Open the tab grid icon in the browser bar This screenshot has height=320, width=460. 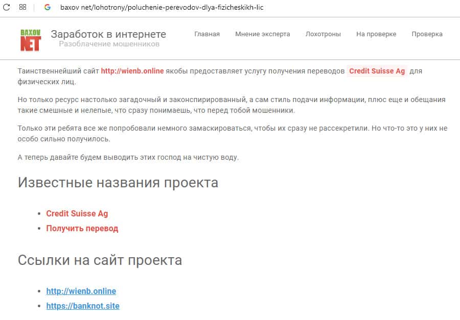pyautogui.click(x=22, y=7)
